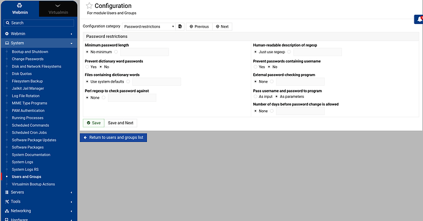Collapse the System menu arrow
Image resolution: width=423 pixels, height=221 pixels.
(71, 43)
